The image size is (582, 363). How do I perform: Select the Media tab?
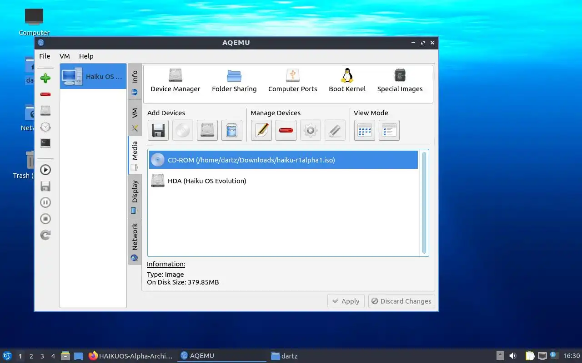(135, 156)
